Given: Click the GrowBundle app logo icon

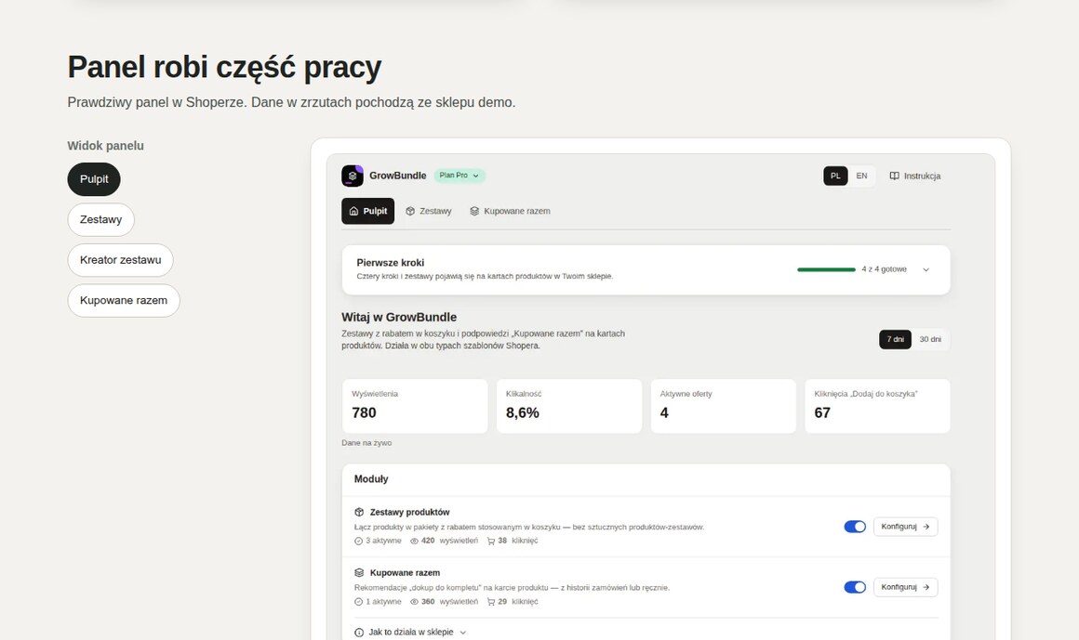Looking at the screenshot, I should (353, 176).
